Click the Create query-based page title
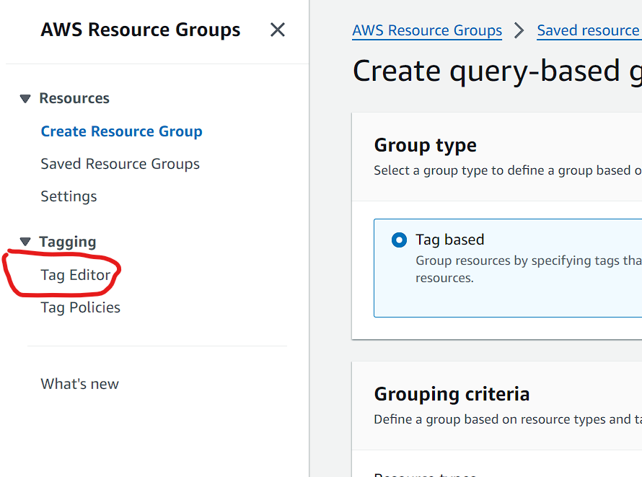This screenshot has width=642, height=477. pos(497,71)
